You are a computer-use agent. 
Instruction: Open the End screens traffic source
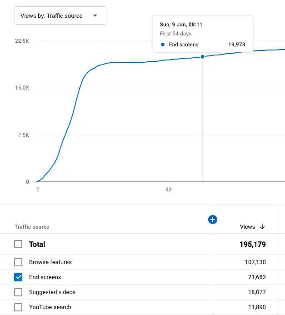(x=45, y=277)
